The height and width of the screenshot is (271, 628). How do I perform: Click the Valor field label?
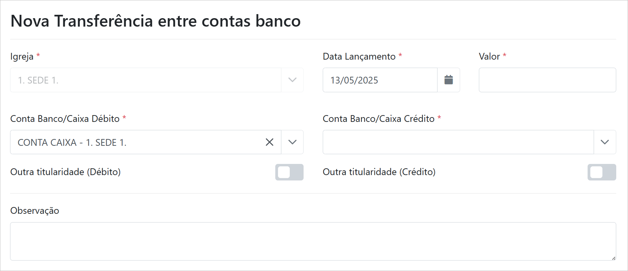click(x=489, y=57)
